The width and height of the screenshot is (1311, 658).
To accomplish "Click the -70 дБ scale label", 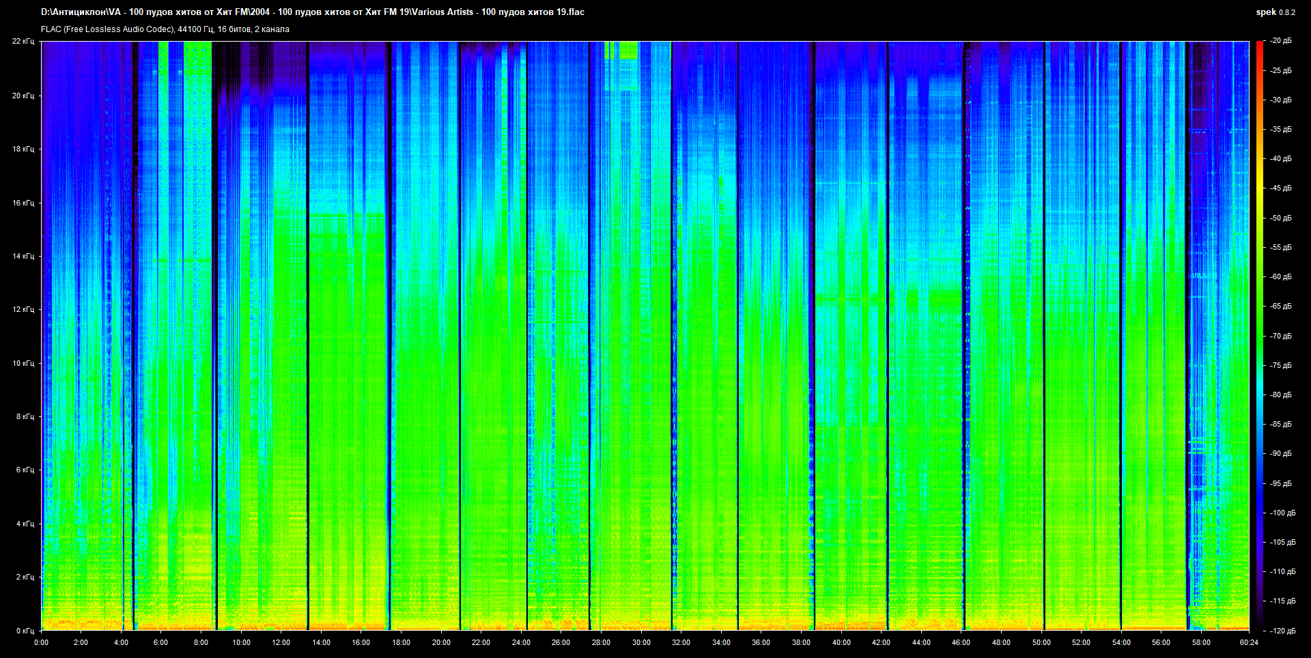I will click(x=1280, y=336).
